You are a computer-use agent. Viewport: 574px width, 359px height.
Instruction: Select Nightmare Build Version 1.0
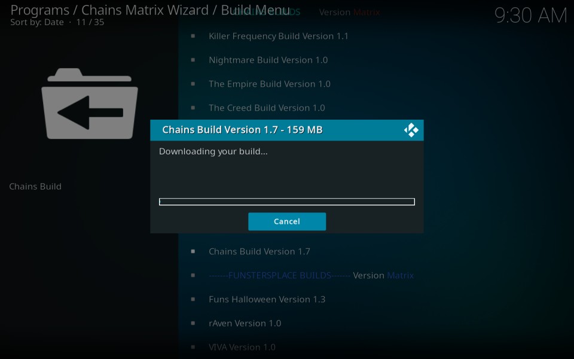tap(268, 60)
